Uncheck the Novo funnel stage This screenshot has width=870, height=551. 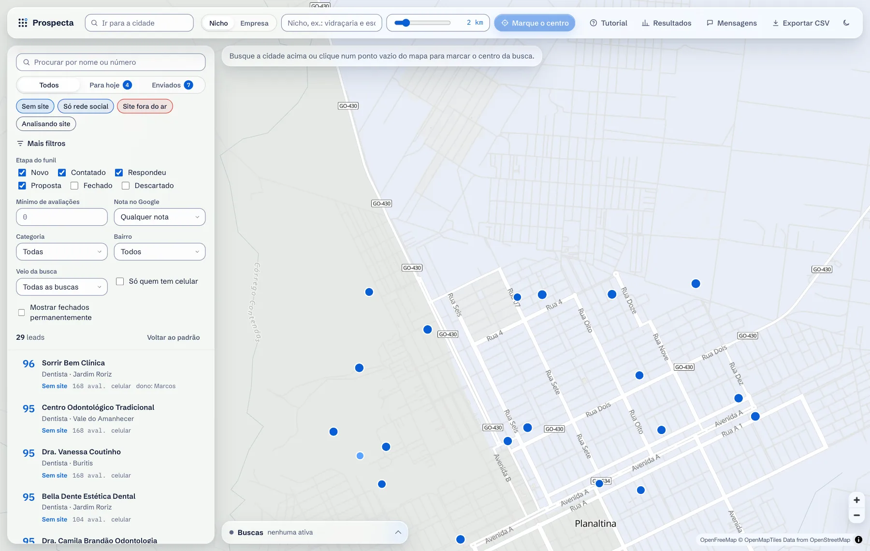(x=22, y=173)
